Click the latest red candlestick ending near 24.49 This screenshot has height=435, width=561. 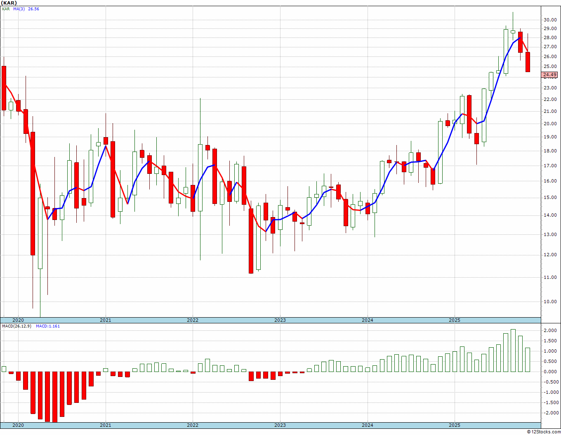[x=528, y=62]
